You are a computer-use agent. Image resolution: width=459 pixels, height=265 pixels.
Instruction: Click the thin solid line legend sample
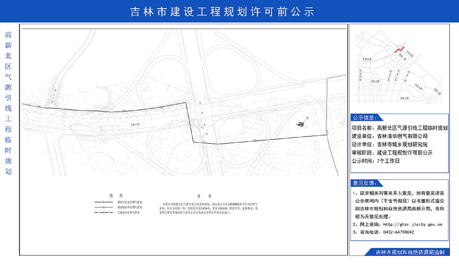click(103, 207)
